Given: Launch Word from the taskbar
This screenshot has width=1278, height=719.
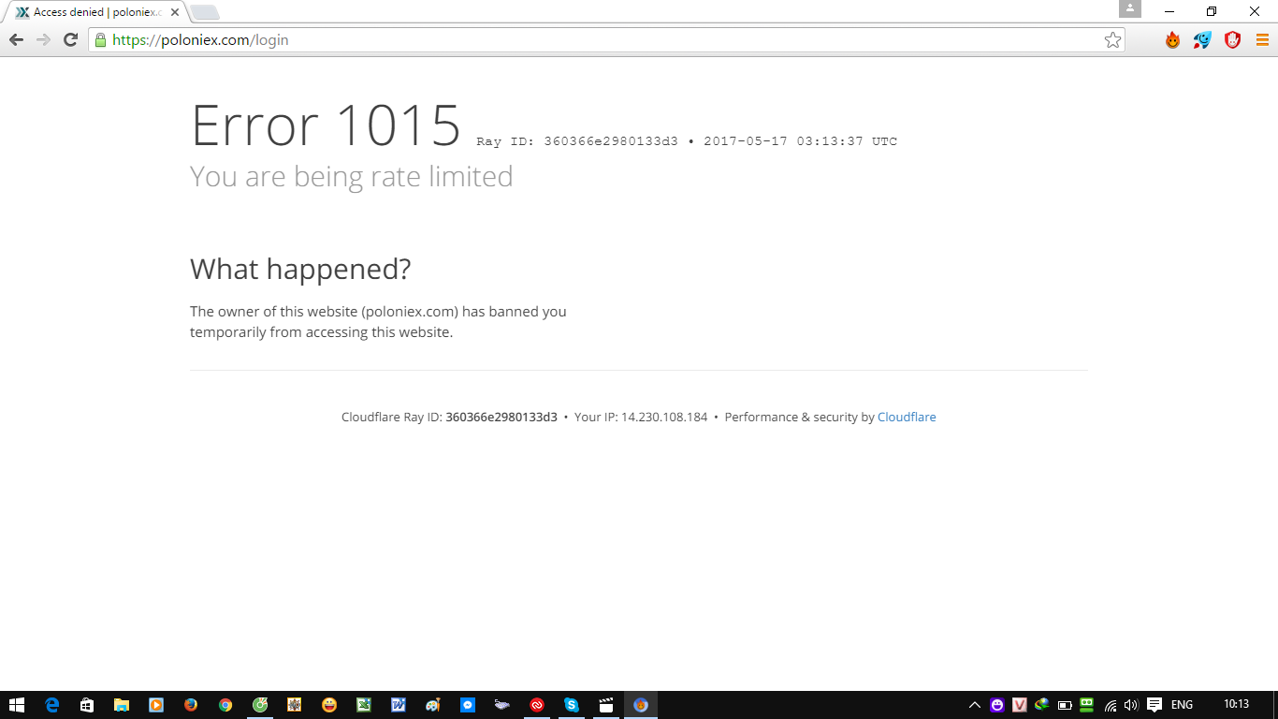Looking at the screenshot, I should [x=399, y=705].
